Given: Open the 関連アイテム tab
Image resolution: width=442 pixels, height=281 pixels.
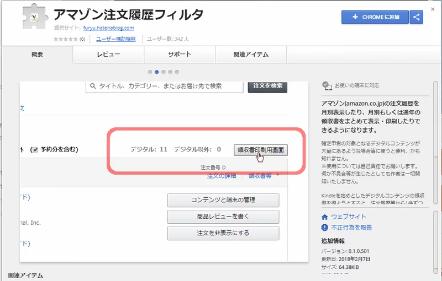Looking at the screenshot, I should point(251,55).
